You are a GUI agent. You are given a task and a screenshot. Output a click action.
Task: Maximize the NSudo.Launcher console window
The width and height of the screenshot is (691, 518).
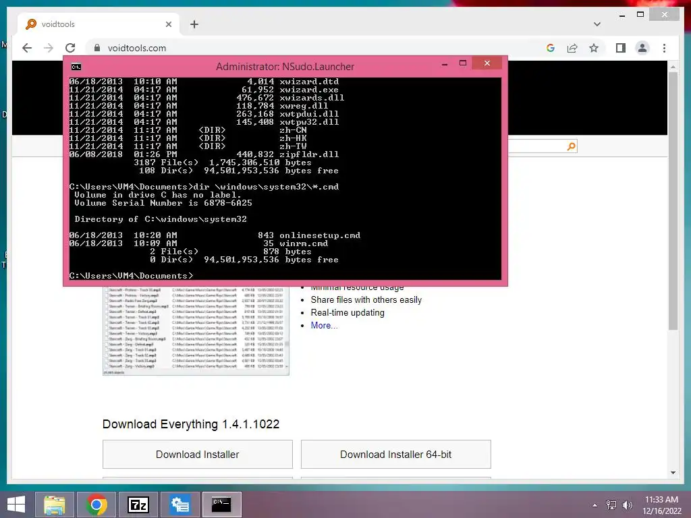pos(463,63)
